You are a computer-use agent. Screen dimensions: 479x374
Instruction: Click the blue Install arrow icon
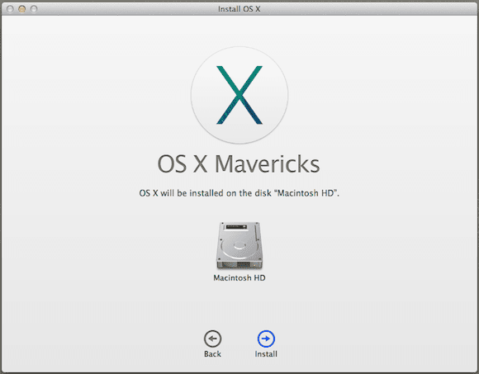coord(266,338)
